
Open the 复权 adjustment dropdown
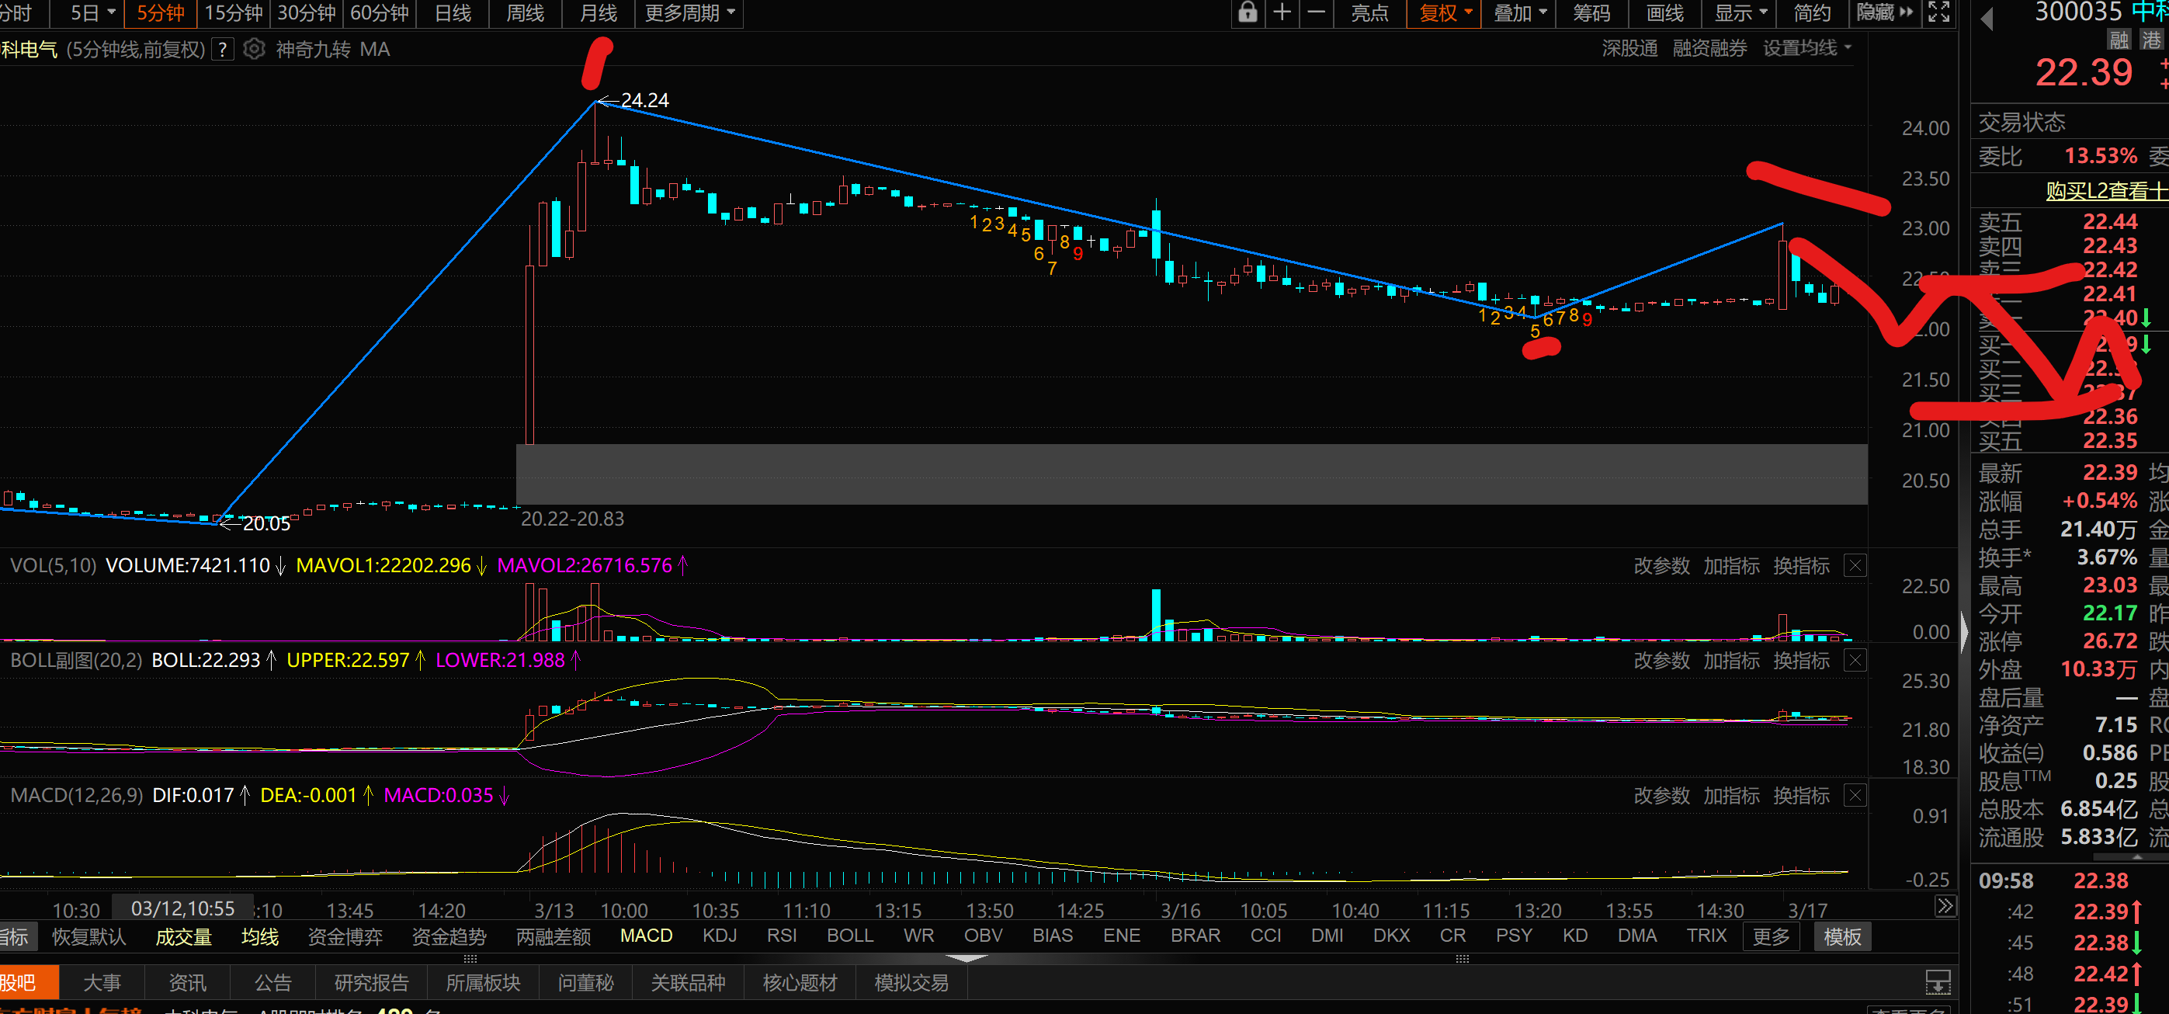pyautogui.click(x=1445, y=12)
